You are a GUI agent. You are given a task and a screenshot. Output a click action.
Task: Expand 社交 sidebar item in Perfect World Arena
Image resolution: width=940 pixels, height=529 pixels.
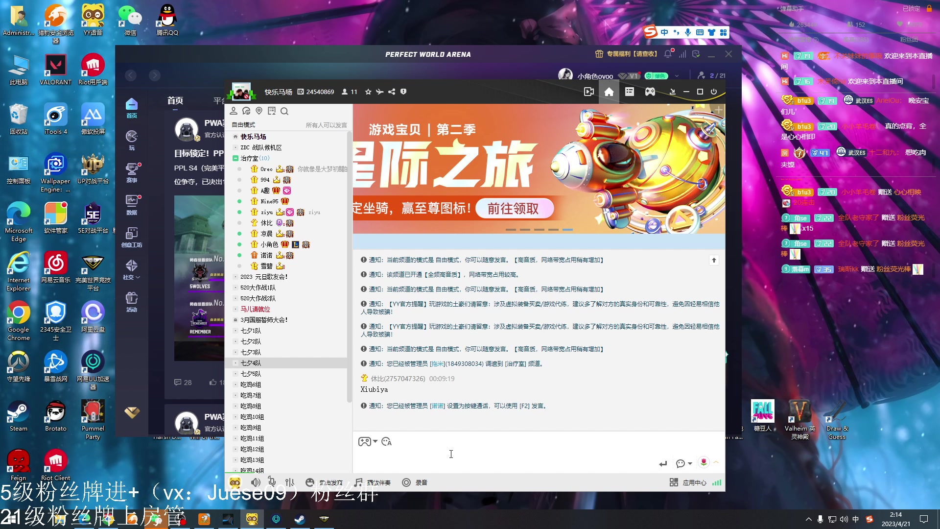pos(132,270)
